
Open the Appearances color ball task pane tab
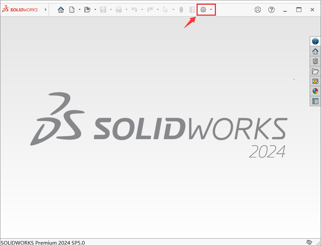coord(315,91)
